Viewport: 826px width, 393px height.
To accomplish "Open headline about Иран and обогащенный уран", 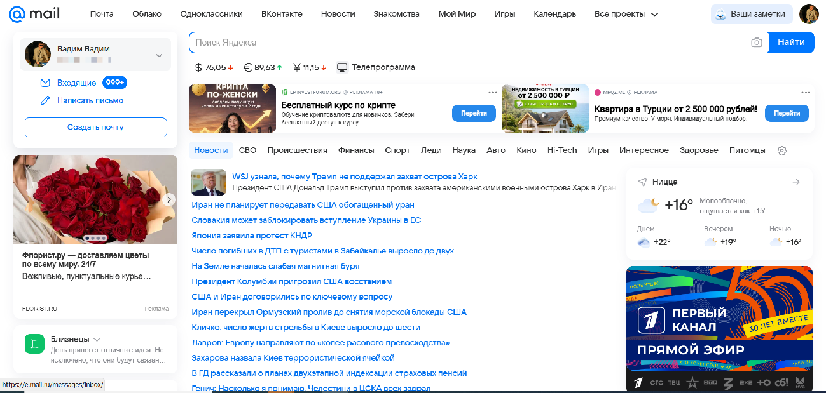I will point(303,205).
